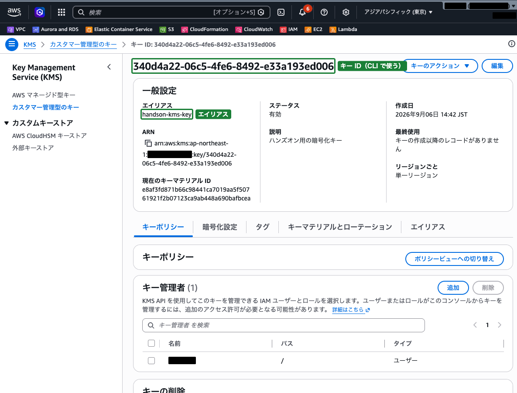Open AWS マネージド型キー in sidebar
This screenshot has width=517, height=393.
44,95
